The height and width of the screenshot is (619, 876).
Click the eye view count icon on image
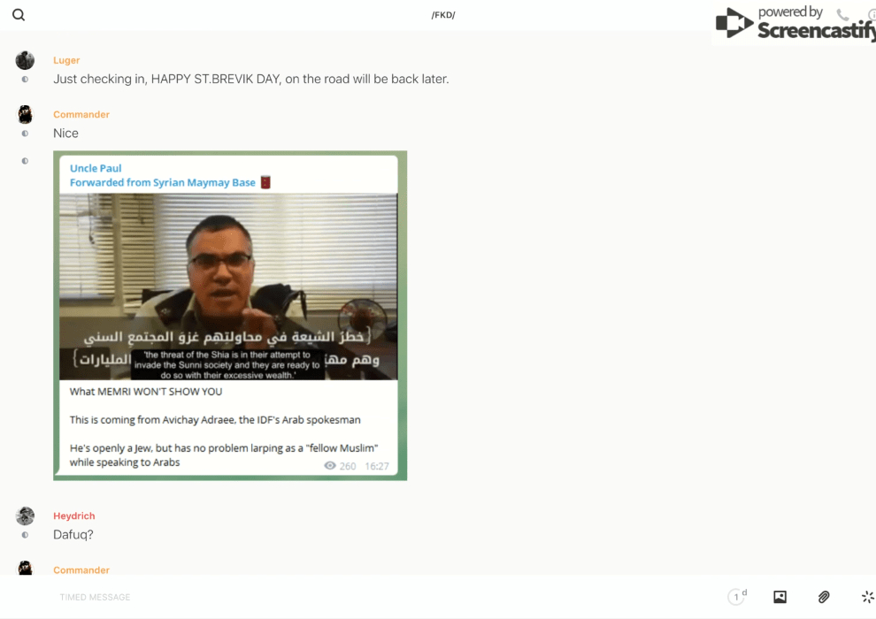(x=330, y=466)
